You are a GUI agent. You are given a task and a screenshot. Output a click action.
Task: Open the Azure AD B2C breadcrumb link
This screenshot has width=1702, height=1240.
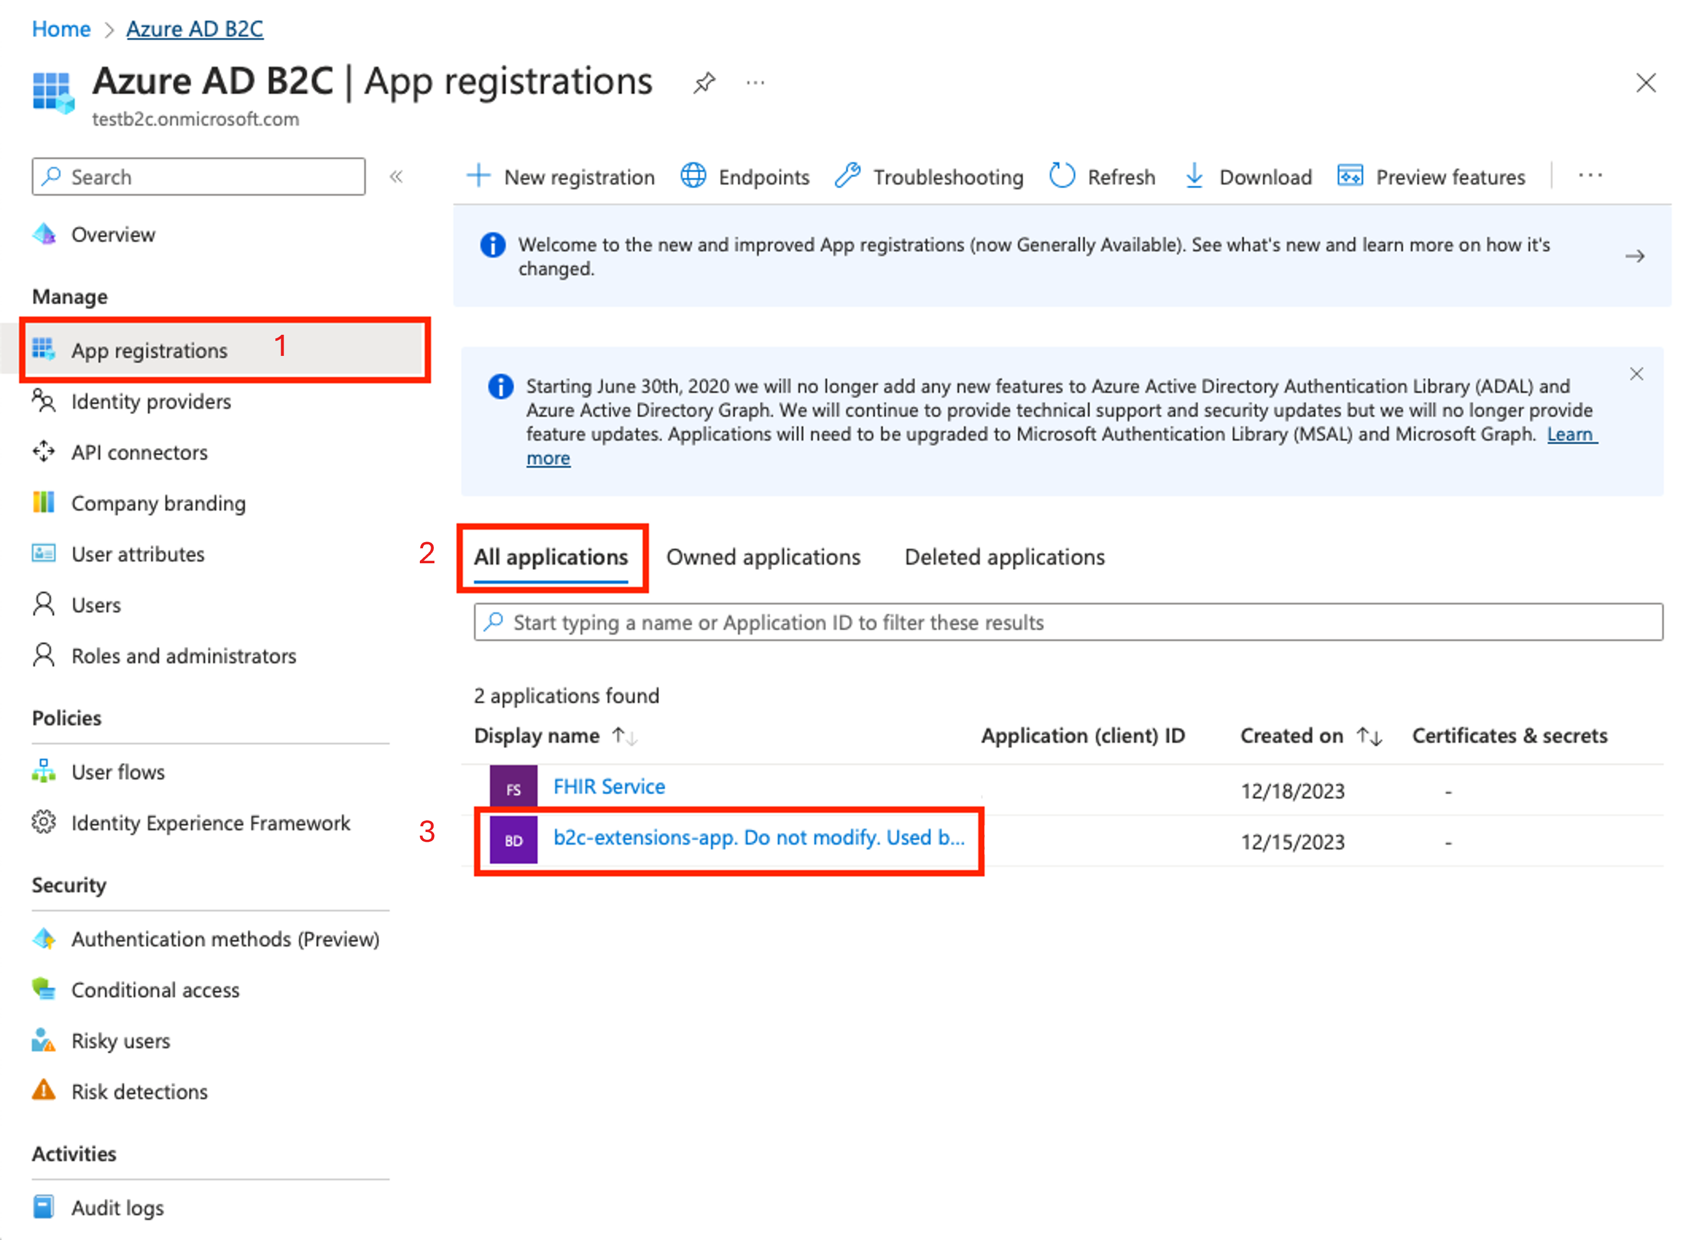(x=194, y=28)
